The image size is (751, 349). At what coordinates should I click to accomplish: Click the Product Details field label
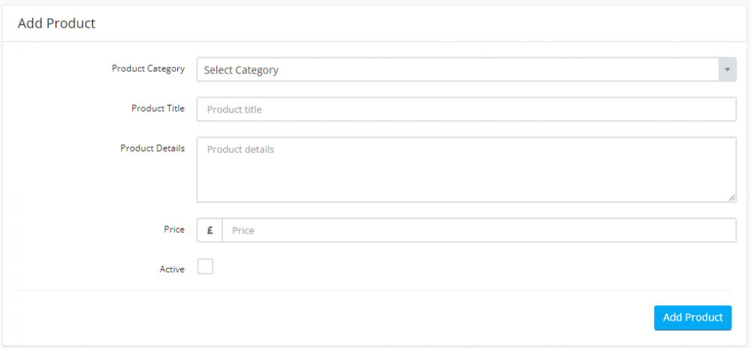coord(152,148)
